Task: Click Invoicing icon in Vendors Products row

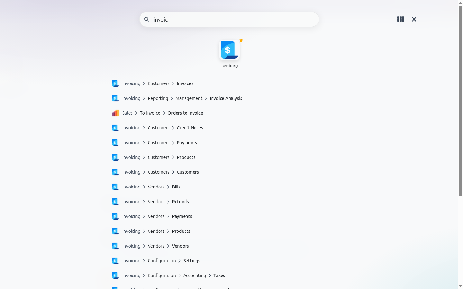Action: (115, 231)
